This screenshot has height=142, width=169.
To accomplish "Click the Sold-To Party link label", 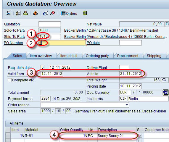I will 15,30.
